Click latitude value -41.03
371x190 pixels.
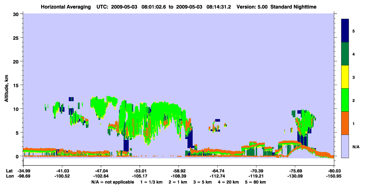tap(62, 171)
